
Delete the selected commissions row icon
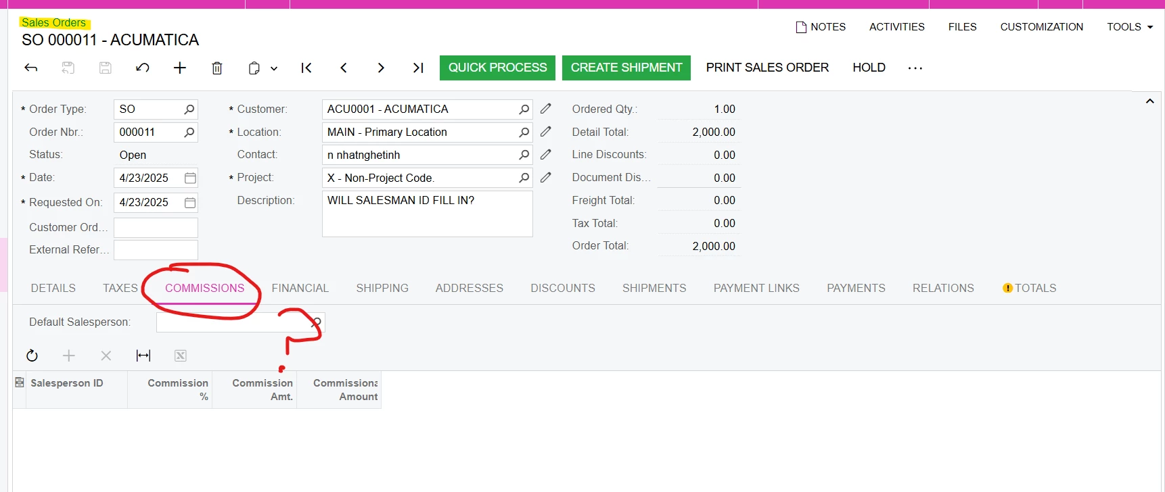(x=106, y=355)
